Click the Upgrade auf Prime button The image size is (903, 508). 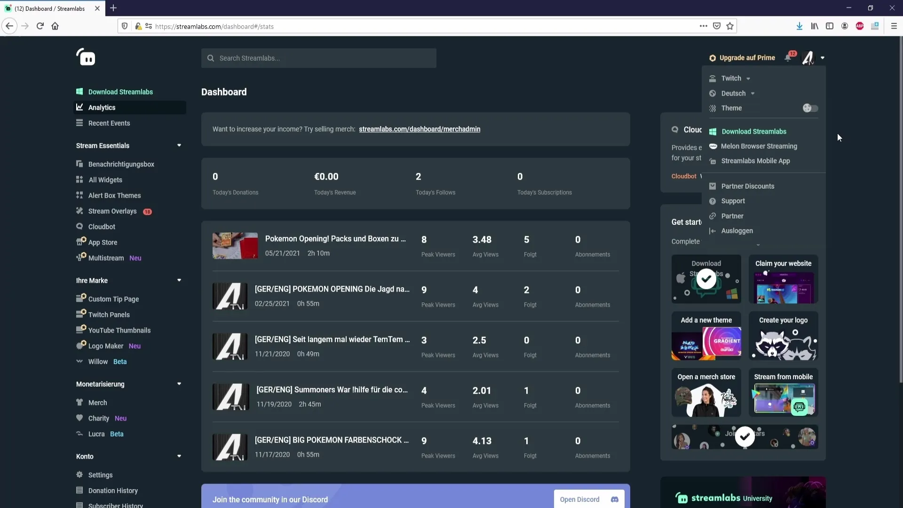[742, 58]
